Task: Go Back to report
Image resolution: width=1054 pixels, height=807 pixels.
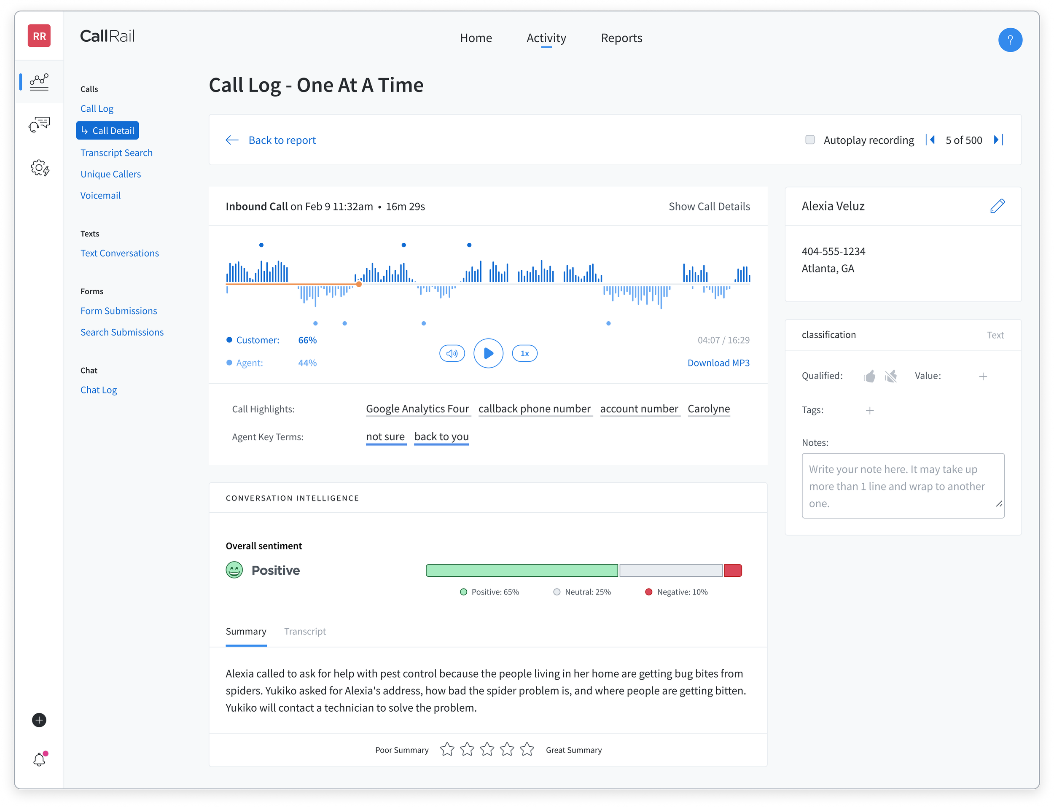Action: 281,140
